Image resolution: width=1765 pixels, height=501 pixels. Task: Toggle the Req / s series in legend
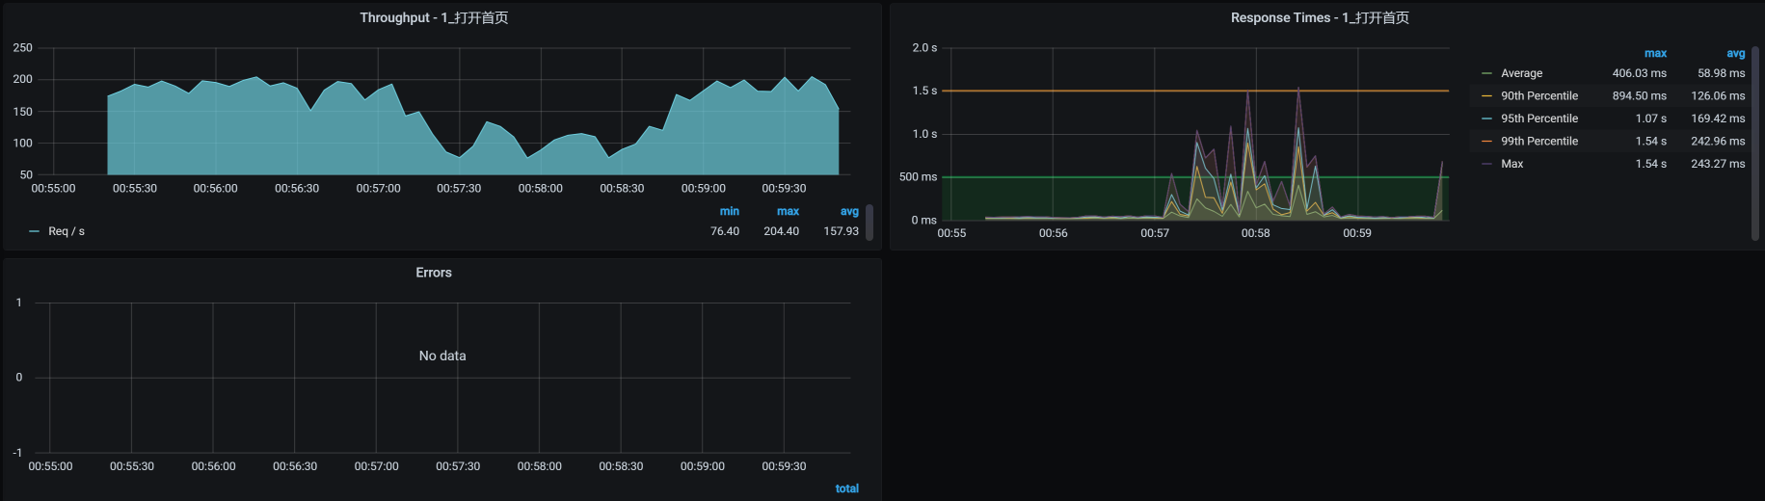[x=67, y=231]
